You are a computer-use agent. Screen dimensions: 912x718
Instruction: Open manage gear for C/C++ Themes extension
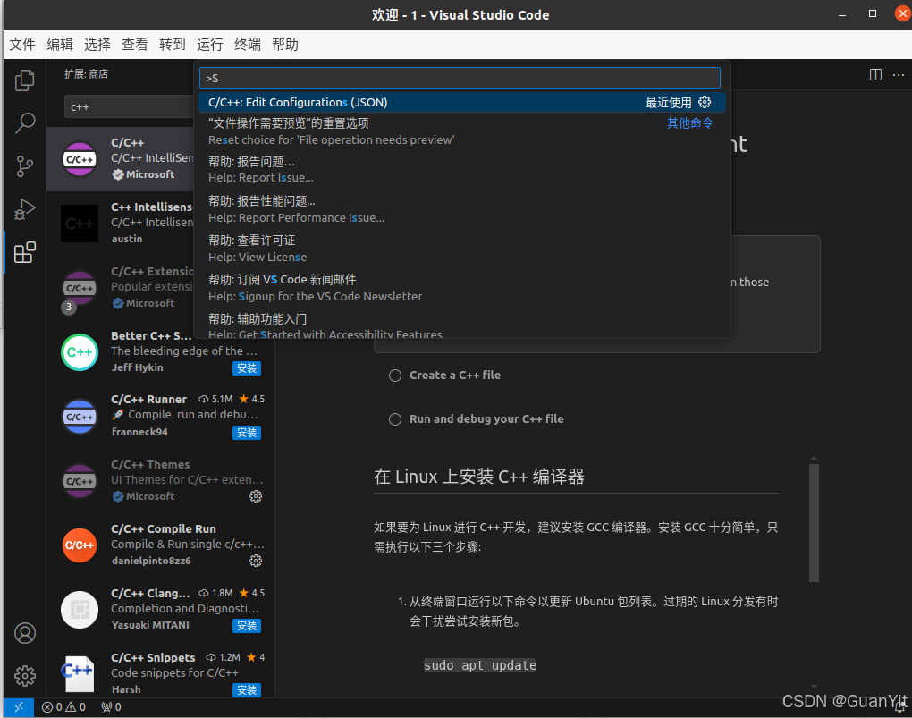coord(256,496)
